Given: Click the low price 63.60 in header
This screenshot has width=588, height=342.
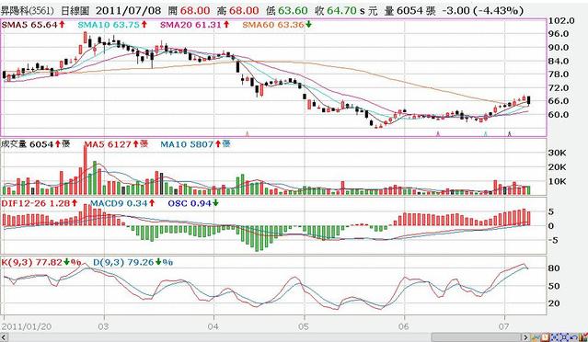Looking at the screenshot, I should pos(292,10).
